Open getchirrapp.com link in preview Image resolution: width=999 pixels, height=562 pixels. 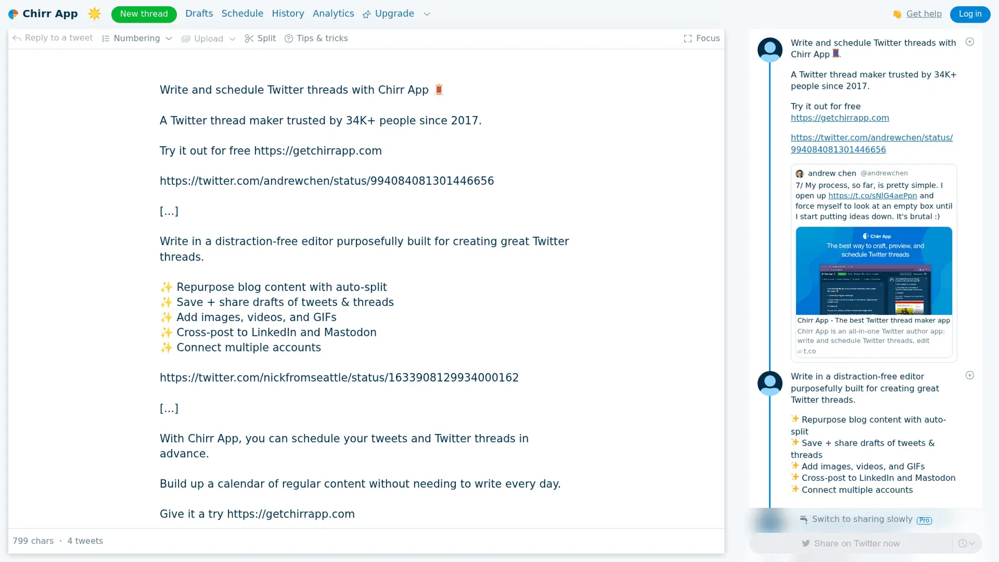pos(840,118)
